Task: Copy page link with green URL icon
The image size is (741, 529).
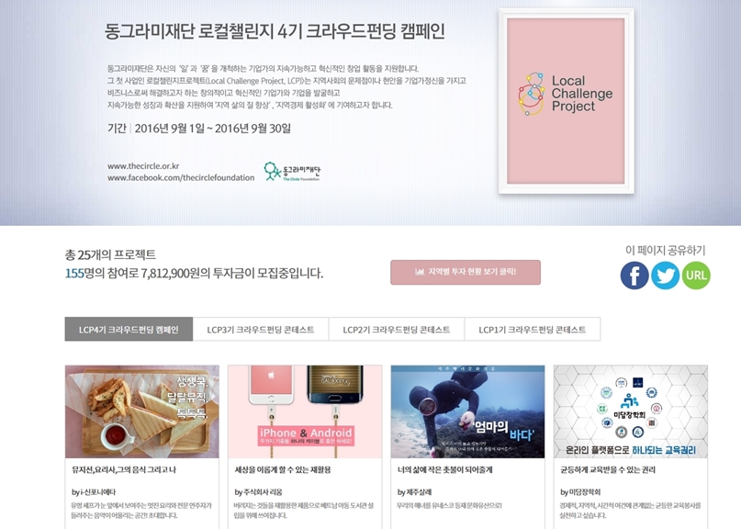Action: [696, 276]
